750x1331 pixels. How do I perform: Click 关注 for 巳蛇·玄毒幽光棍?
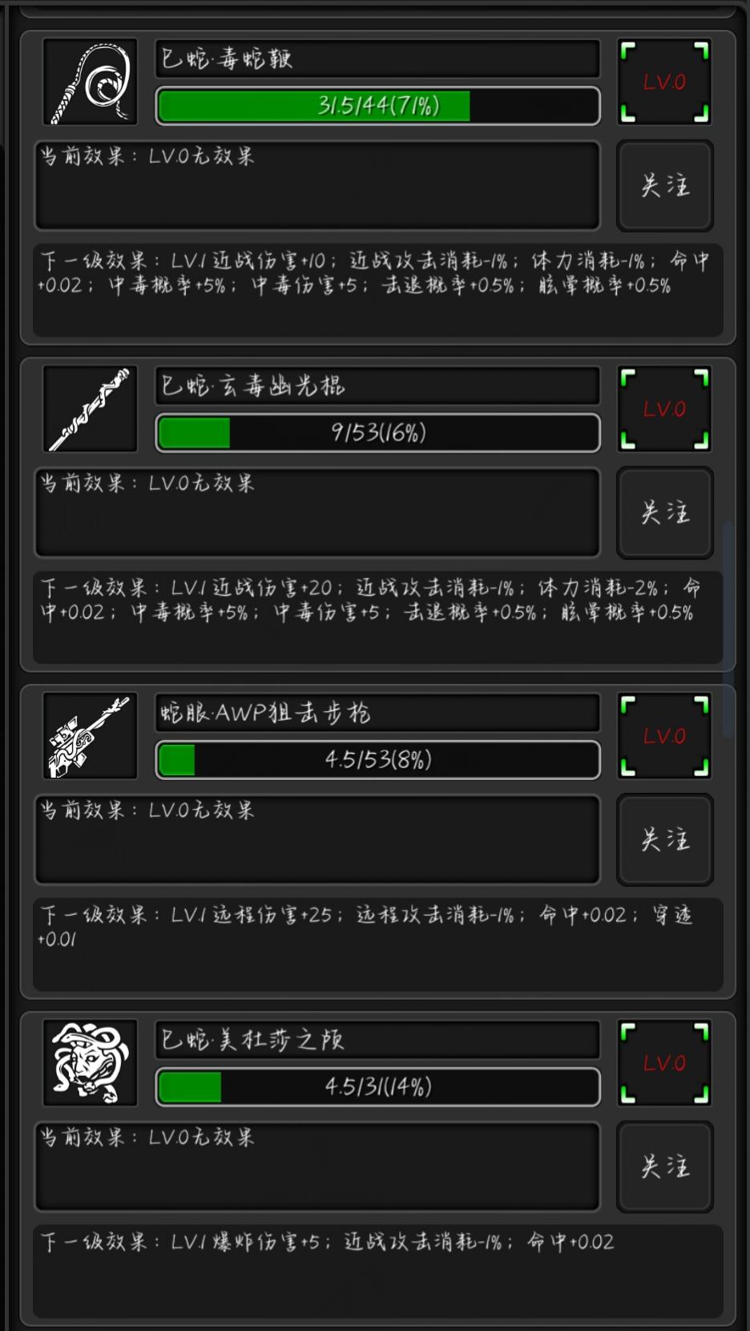(x=664, y=513)
